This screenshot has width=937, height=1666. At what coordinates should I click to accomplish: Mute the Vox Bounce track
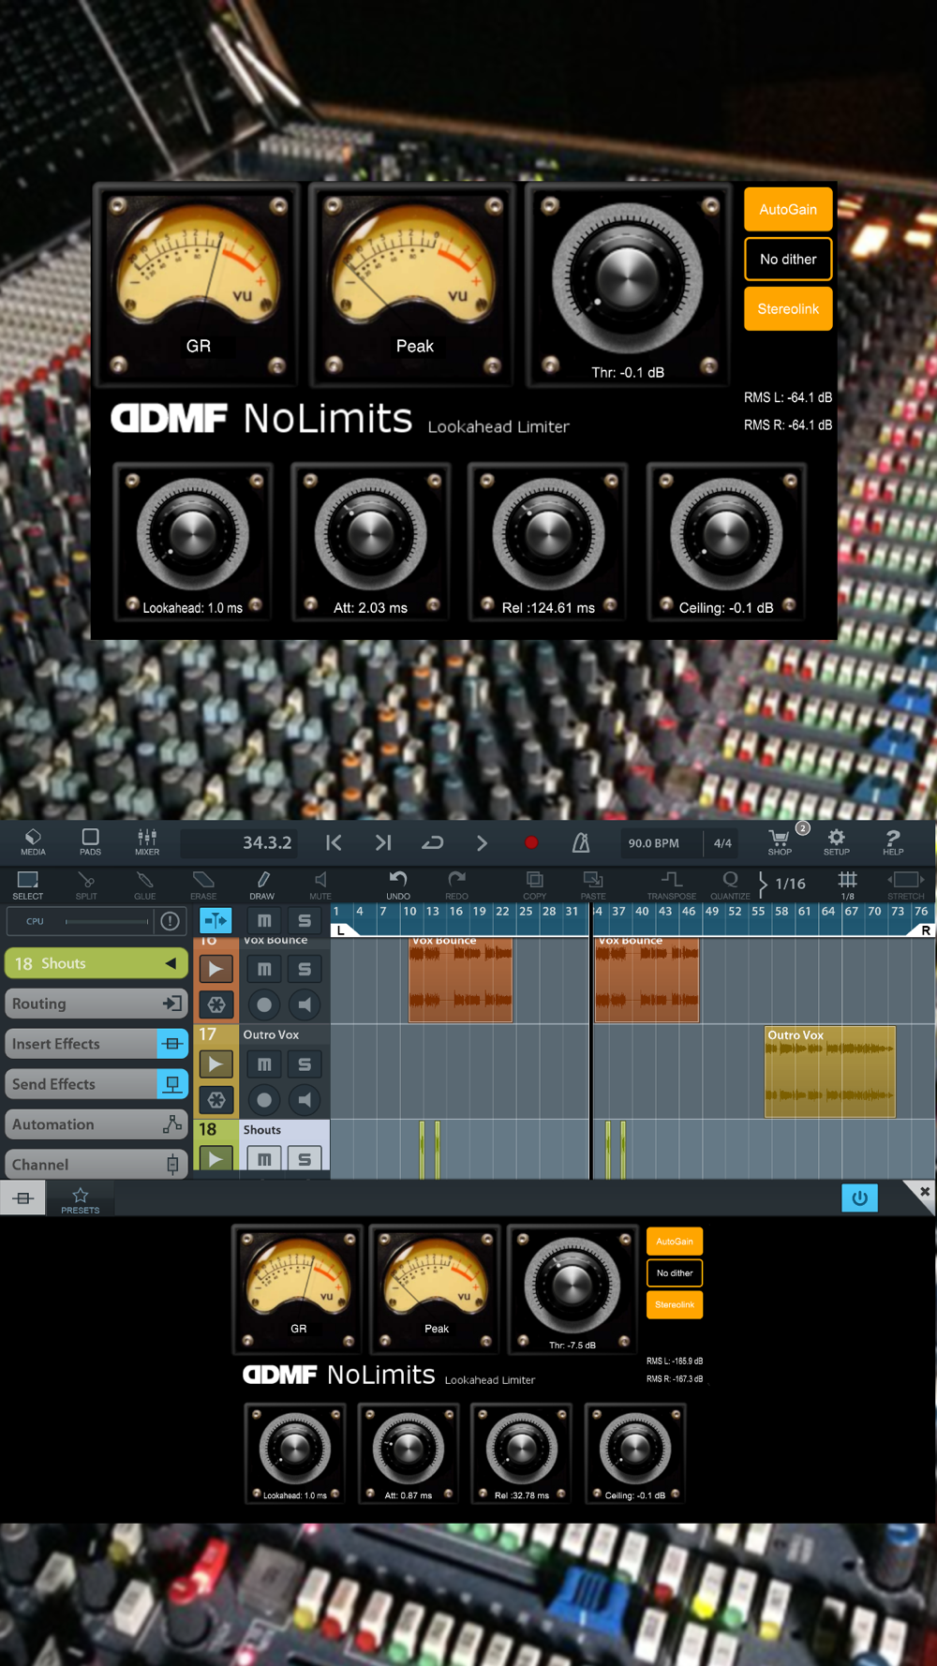coord(264,969)
